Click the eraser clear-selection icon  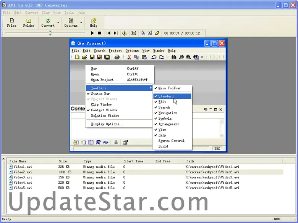coord(157,33)
